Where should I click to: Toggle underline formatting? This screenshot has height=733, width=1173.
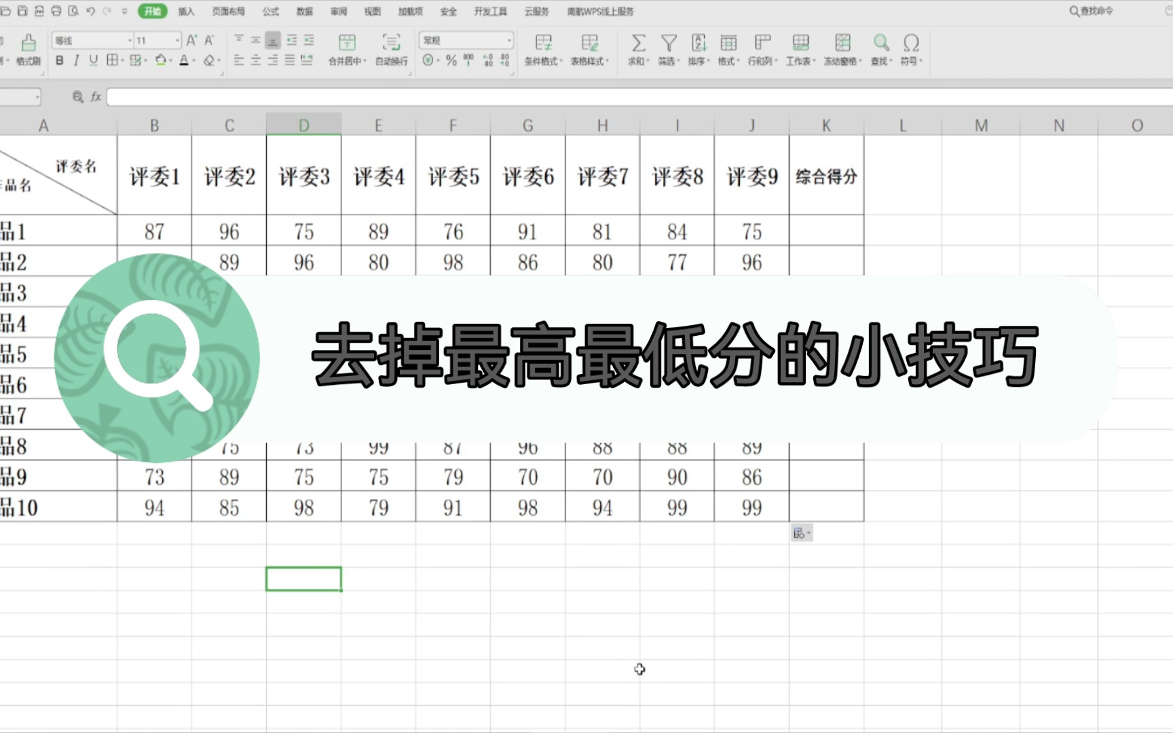pyautogui.click(x=92, y=60)
